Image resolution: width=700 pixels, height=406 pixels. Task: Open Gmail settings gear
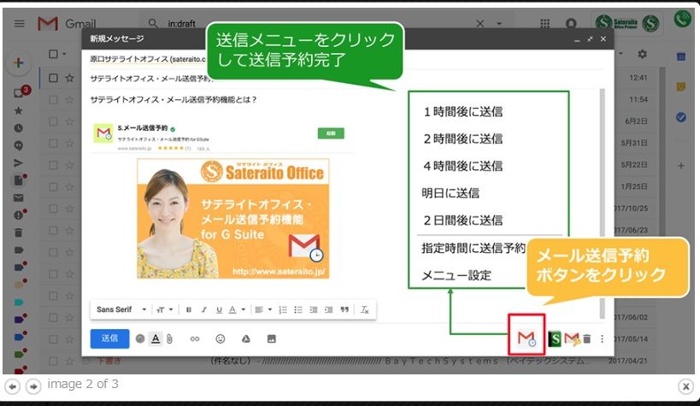point(642,54)
